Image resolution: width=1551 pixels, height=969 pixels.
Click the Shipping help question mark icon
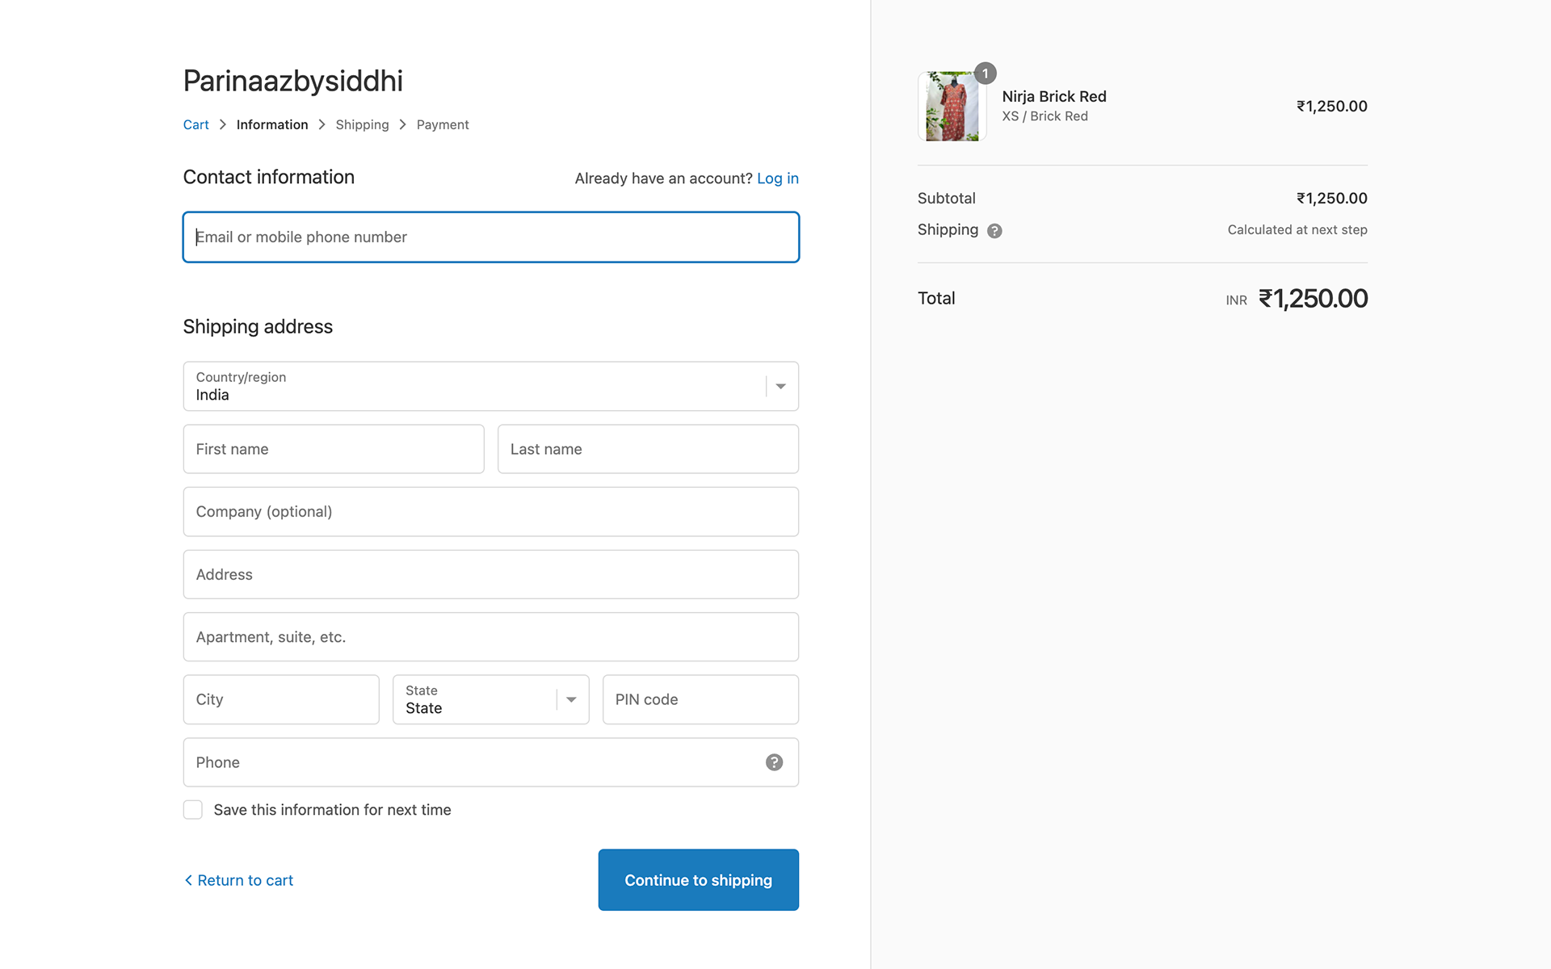pos(994,231)
